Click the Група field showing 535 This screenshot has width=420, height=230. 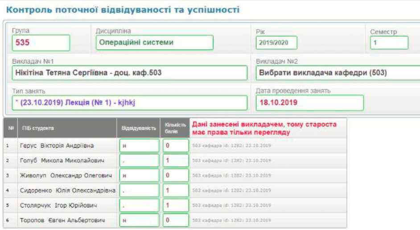click(41, 43)
